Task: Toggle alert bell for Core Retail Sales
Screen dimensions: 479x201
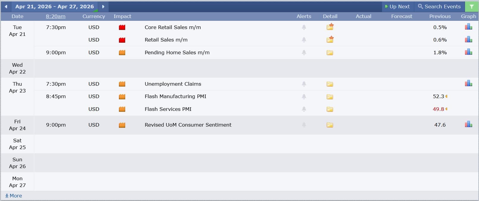Action: [x=304, y=27]
